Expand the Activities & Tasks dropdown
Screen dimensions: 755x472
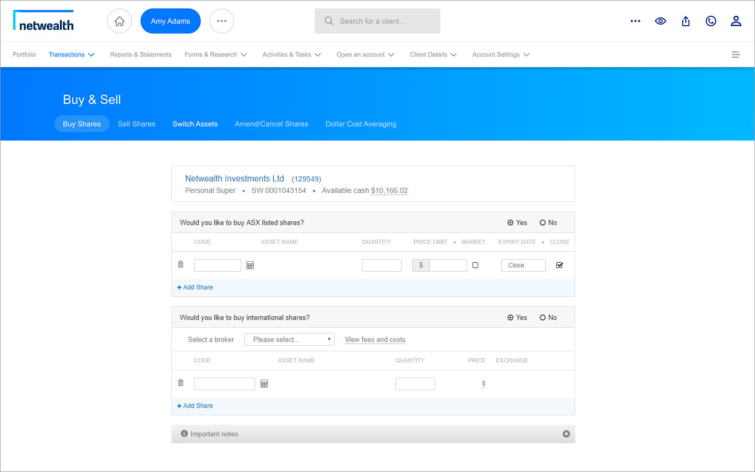[x=292, y=55]
